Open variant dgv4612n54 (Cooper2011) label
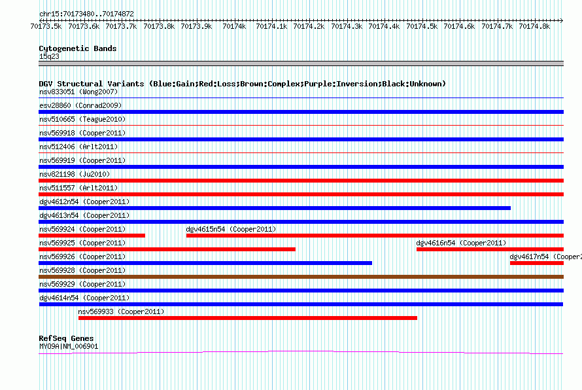582x390 pixels. coord(84,202)
